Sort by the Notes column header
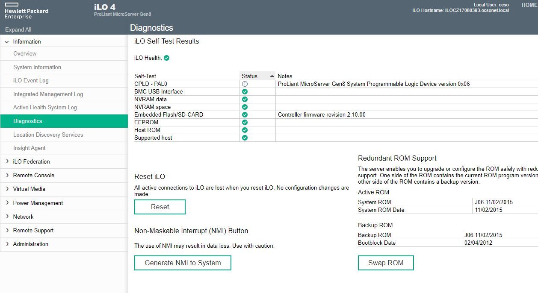538x293 pixels. tap(285, 76)
